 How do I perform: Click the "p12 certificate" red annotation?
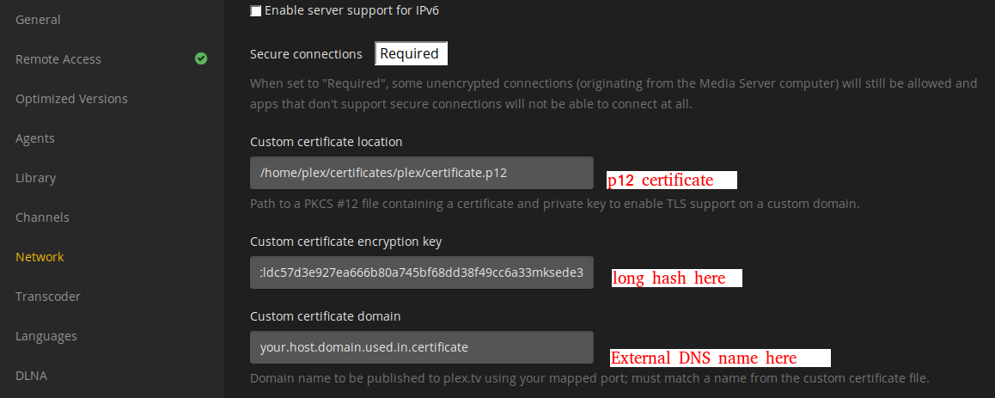[661, 181]
